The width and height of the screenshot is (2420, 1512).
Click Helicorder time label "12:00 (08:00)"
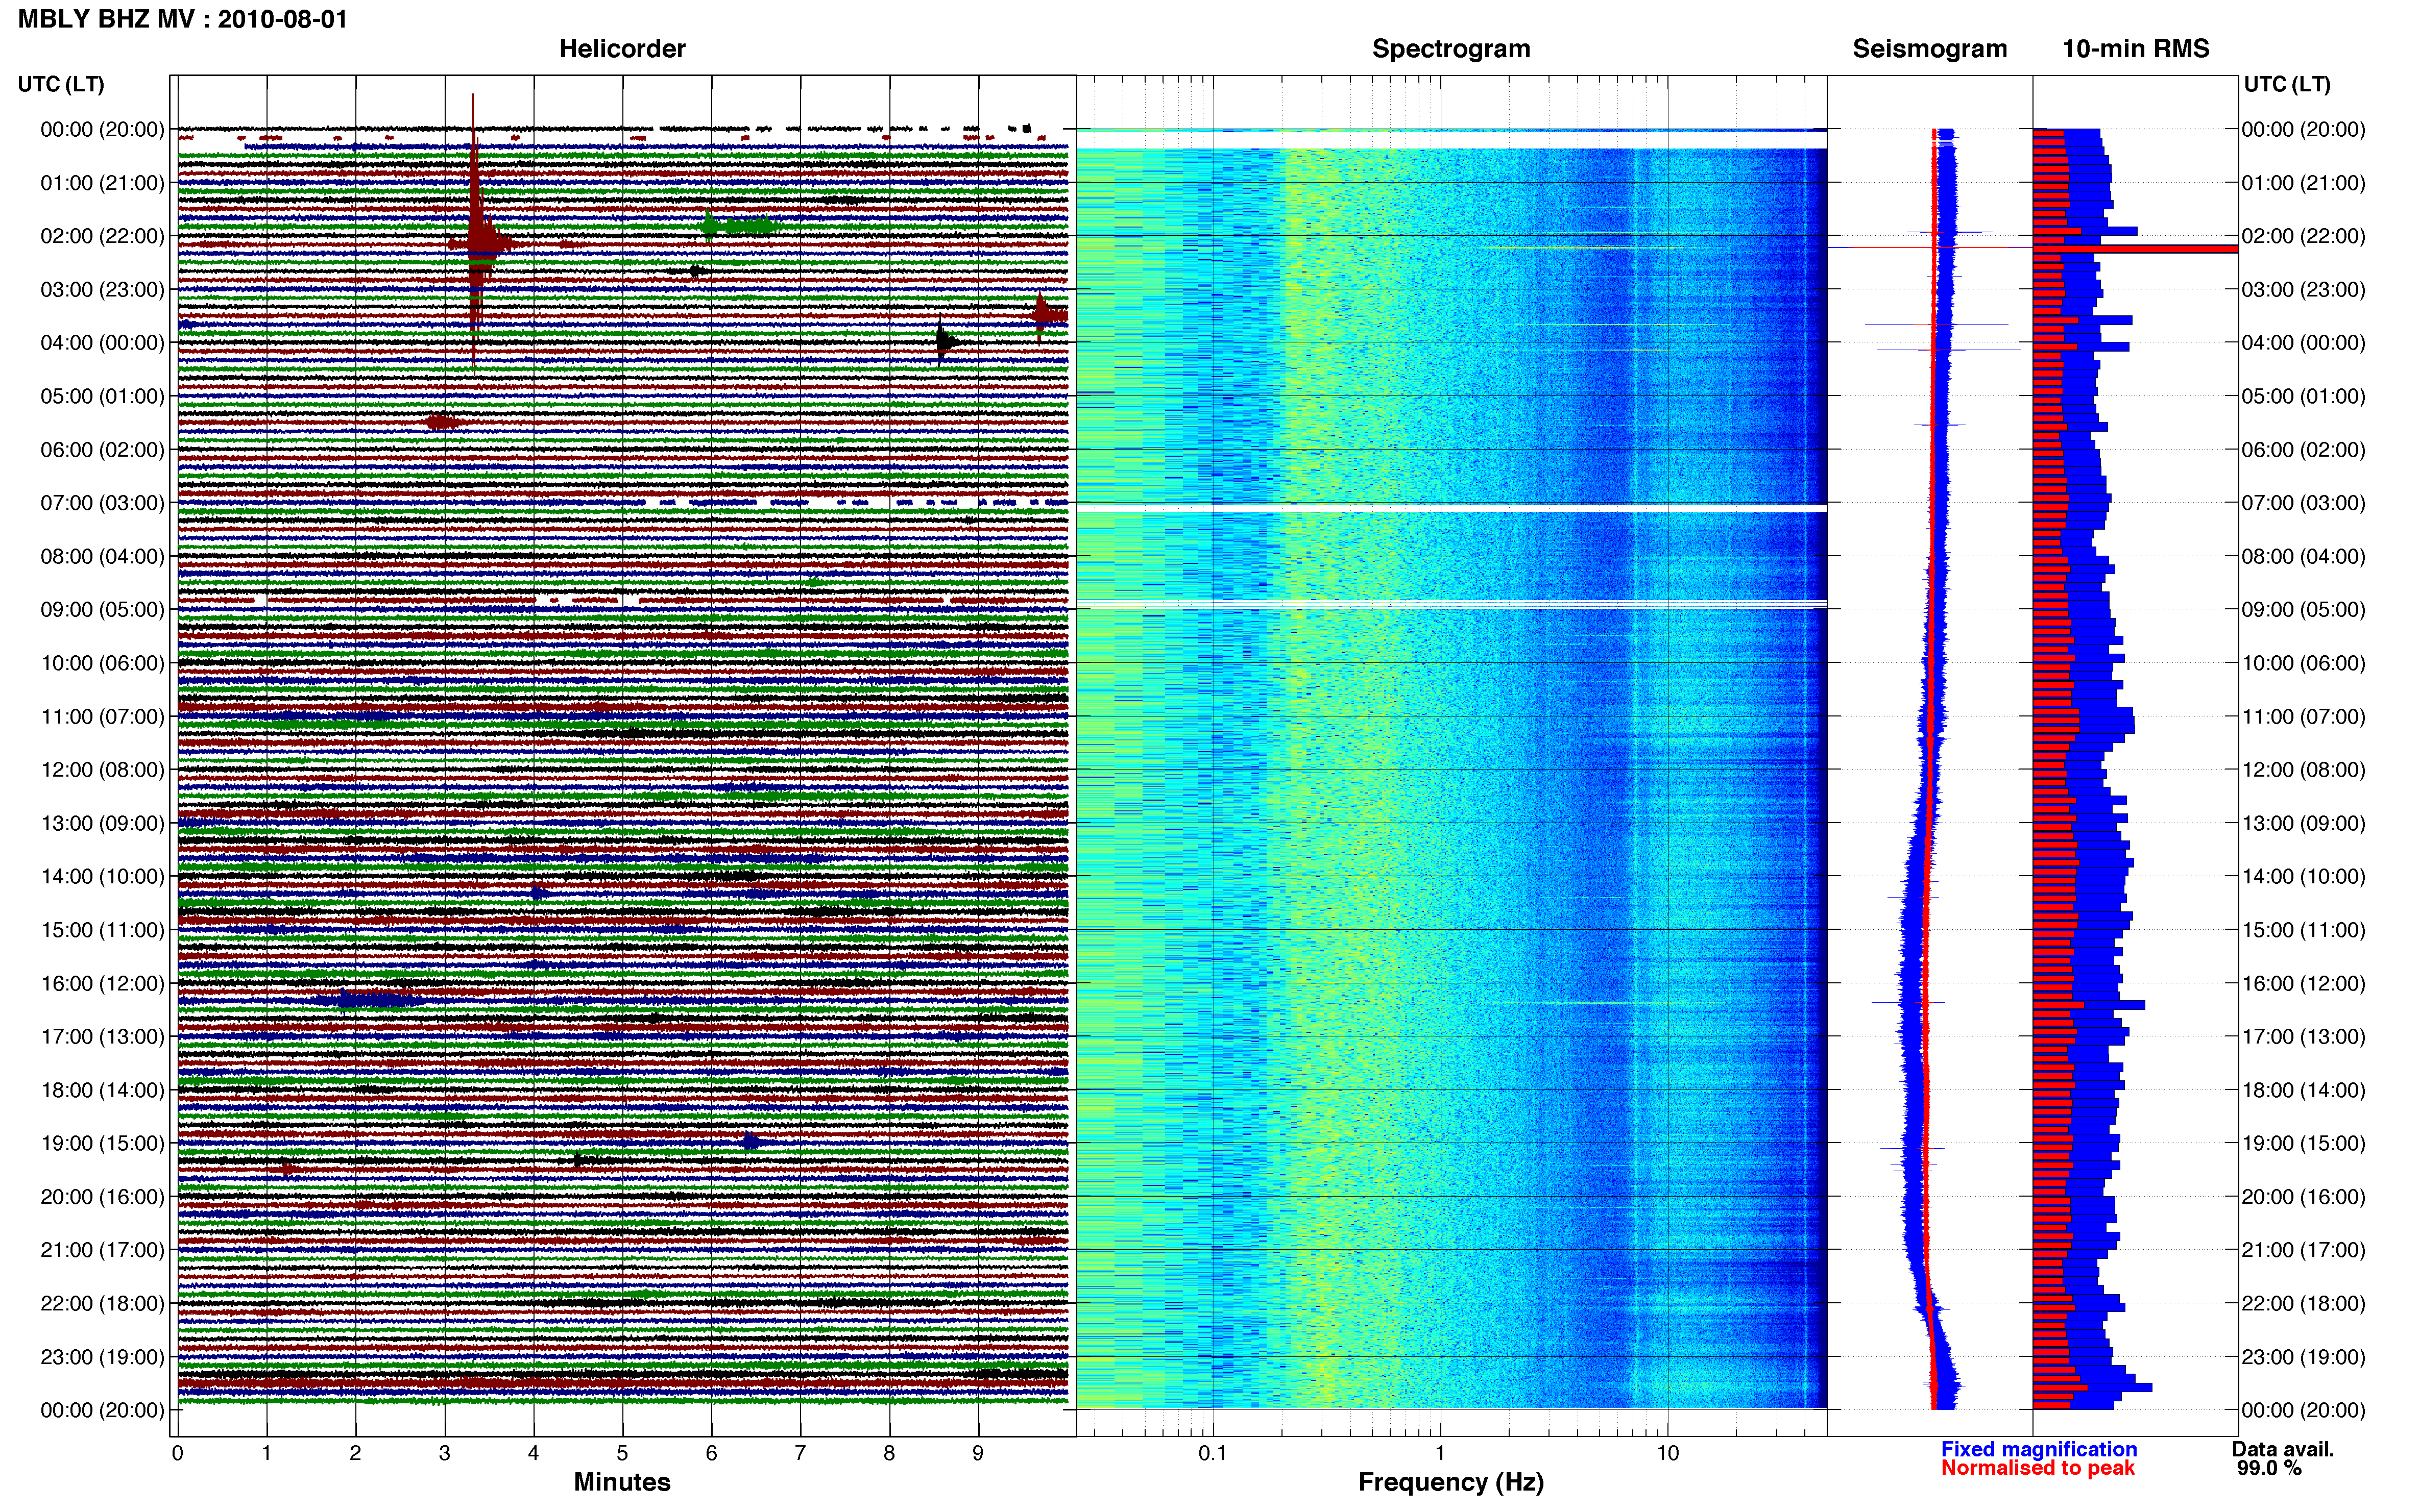click(102, 770)
